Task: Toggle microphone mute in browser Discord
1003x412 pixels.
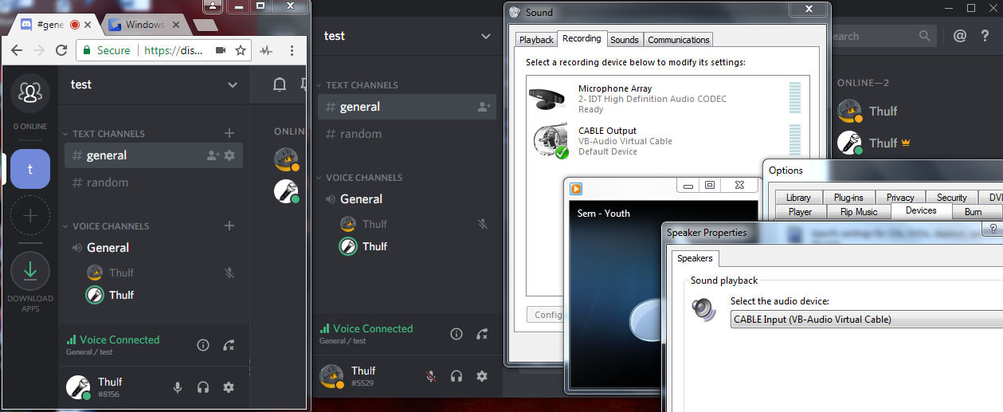Action: click(178, 387)
